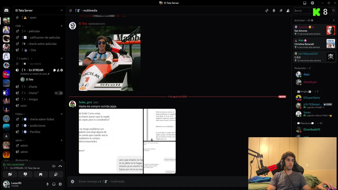Collapse the admin category
This screenshot has width=338, height=190.
(x=20, y=140)
